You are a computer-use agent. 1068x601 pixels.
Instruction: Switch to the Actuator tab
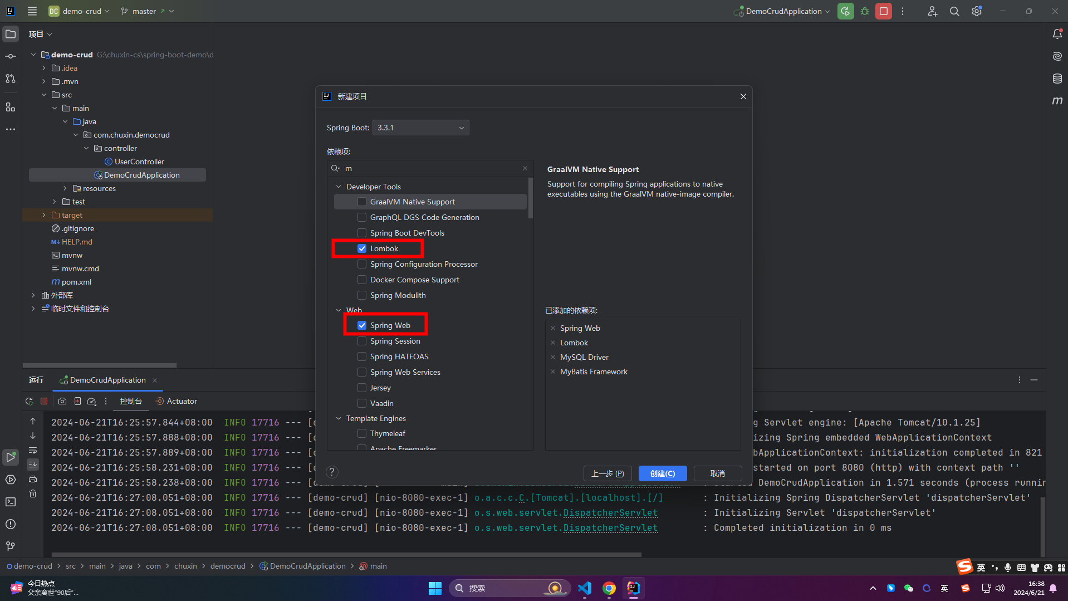176,401
